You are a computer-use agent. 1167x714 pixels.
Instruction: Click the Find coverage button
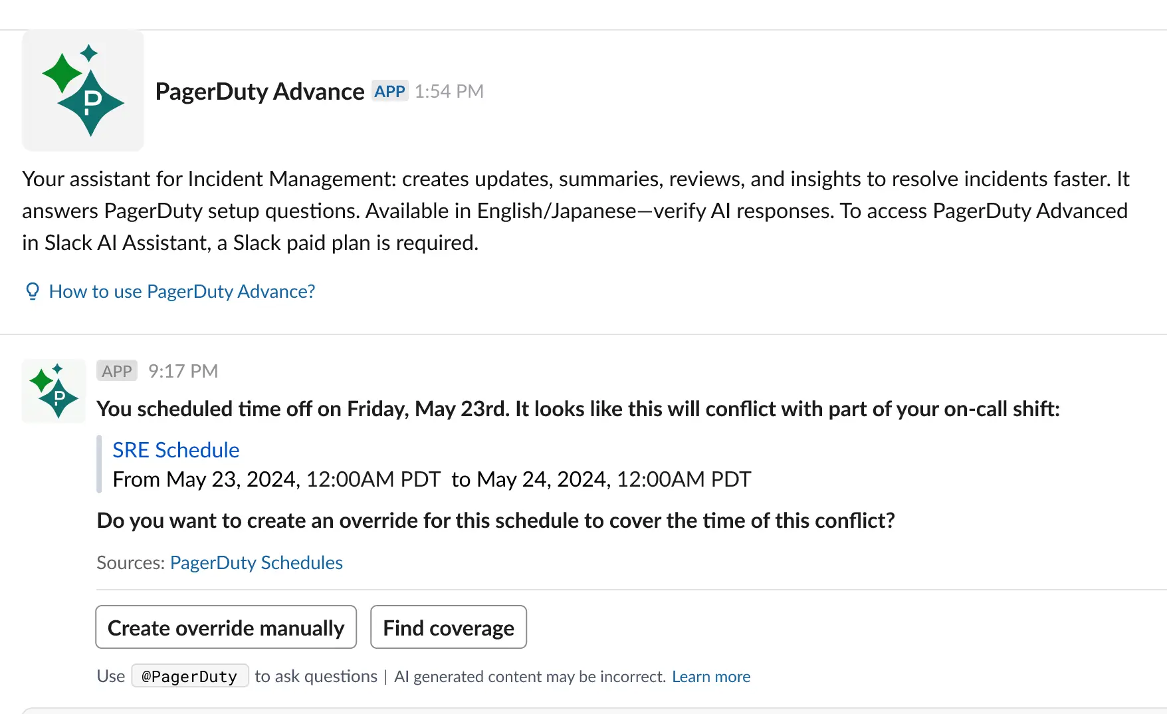[x=449, y=627]
